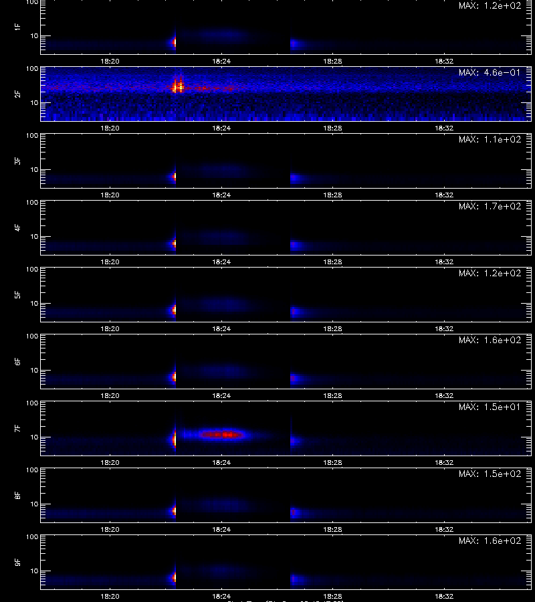This screenshot has width=535, height=602.
Task: Click the bright burst spike in 4F panel
Action: click(175, 243)
